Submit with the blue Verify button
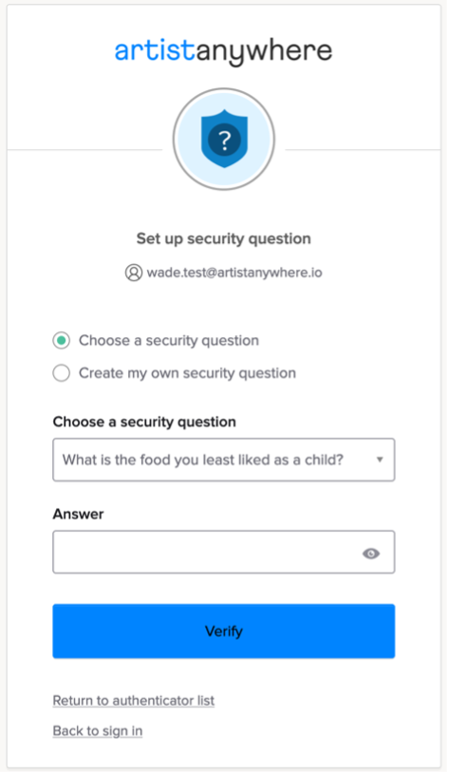This screenshot has width=449, height=774. [x=223, y=631]
